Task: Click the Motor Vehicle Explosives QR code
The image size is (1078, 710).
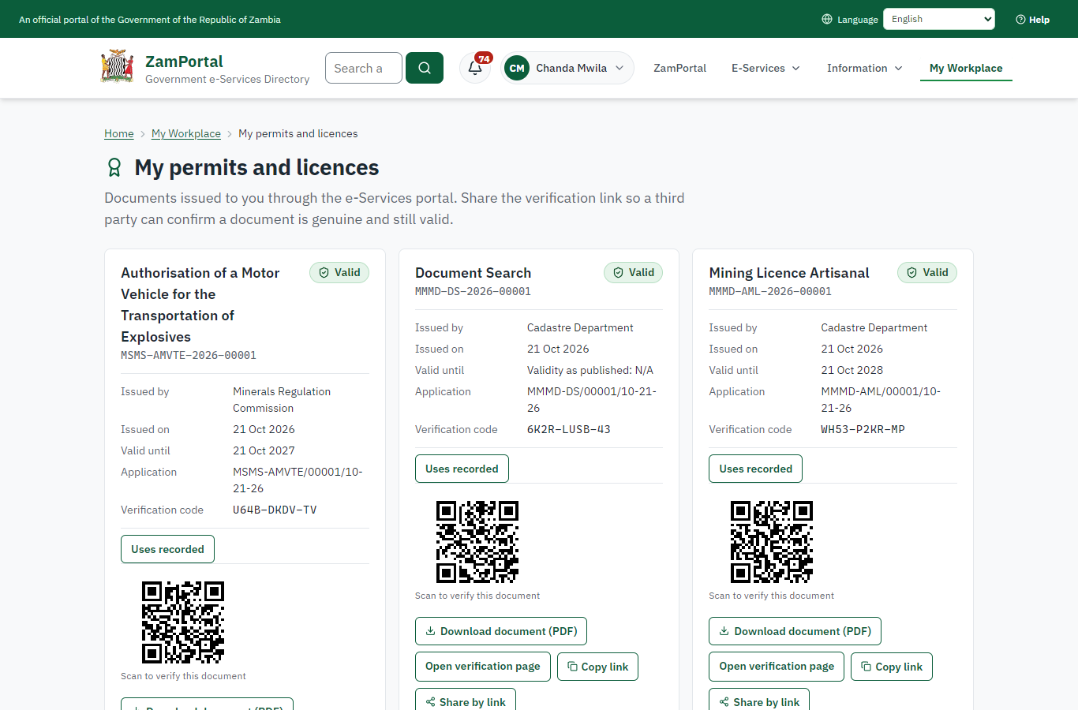Action: [183, 622]
